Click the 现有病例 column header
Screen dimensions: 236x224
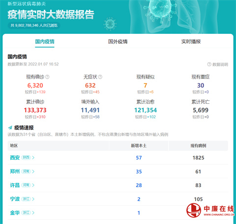coord(198,145)
